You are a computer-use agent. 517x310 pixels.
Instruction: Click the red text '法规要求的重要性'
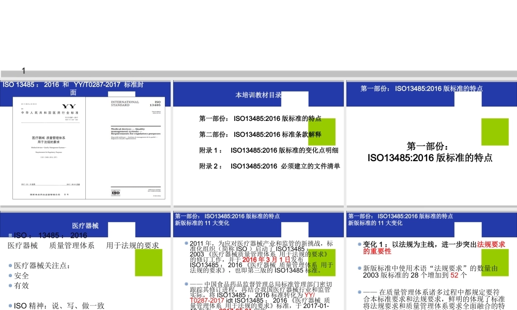434,247
